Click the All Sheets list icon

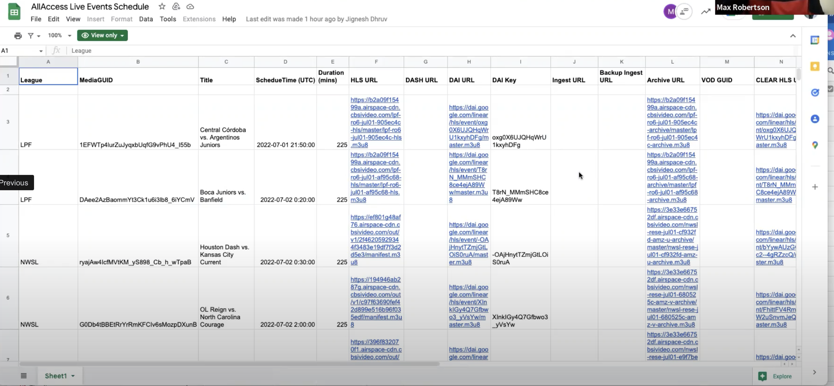click(23, 376)
